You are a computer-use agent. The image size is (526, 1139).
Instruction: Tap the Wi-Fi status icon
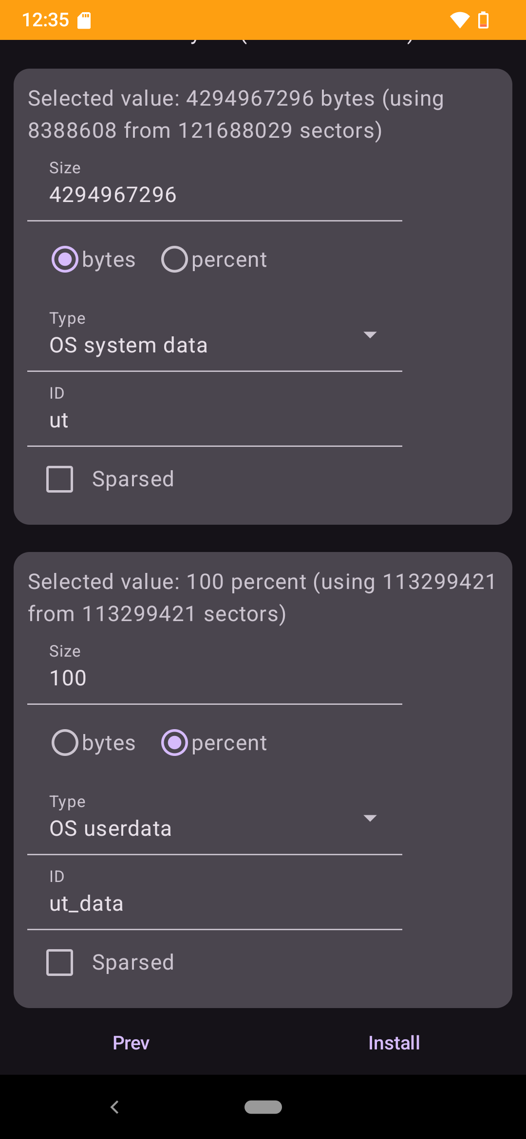(460, 20)
